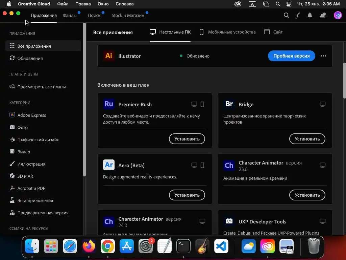
Task: Click the Premiere Rush title text
Action: (135, 104)
